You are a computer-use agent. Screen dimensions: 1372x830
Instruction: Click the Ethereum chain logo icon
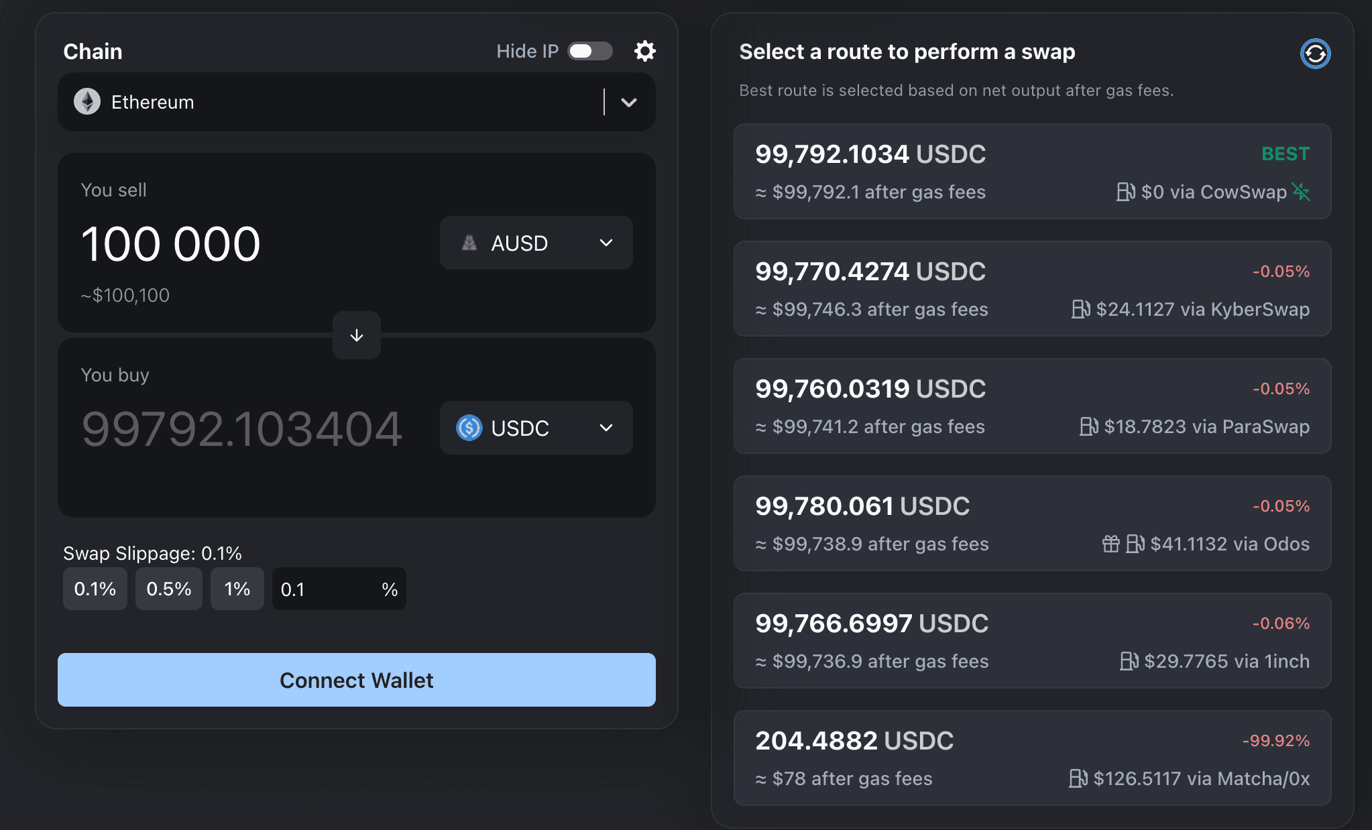pos(87,102)
